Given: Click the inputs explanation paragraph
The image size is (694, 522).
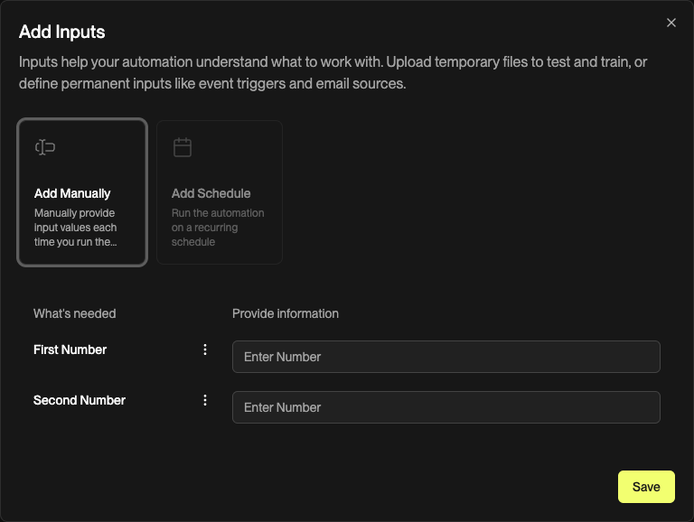Looking at the screenshot, I should tap(333, 73).
